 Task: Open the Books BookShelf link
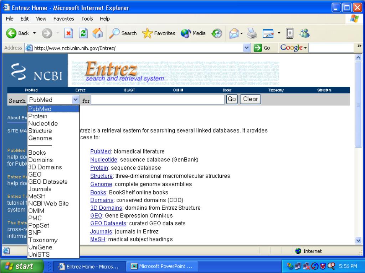coord(98,192)
